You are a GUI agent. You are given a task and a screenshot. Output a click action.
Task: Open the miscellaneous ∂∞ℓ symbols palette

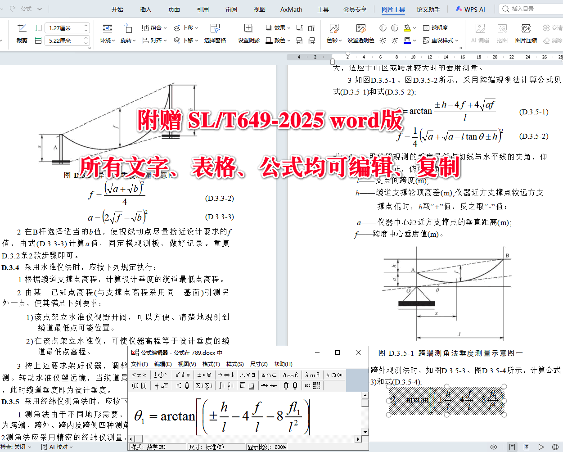291,375
